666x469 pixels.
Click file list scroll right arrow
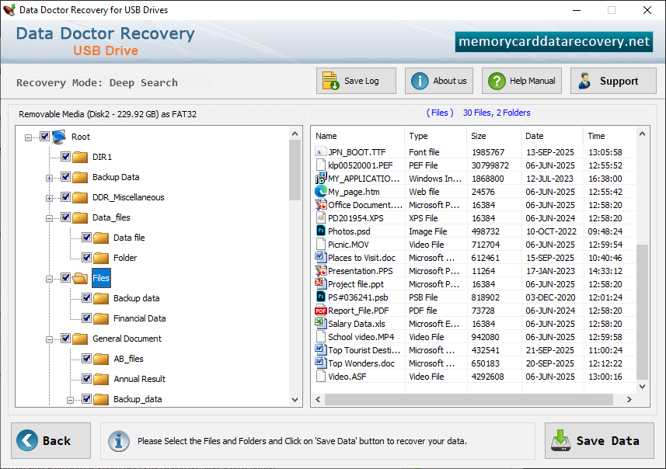point(629,399)
